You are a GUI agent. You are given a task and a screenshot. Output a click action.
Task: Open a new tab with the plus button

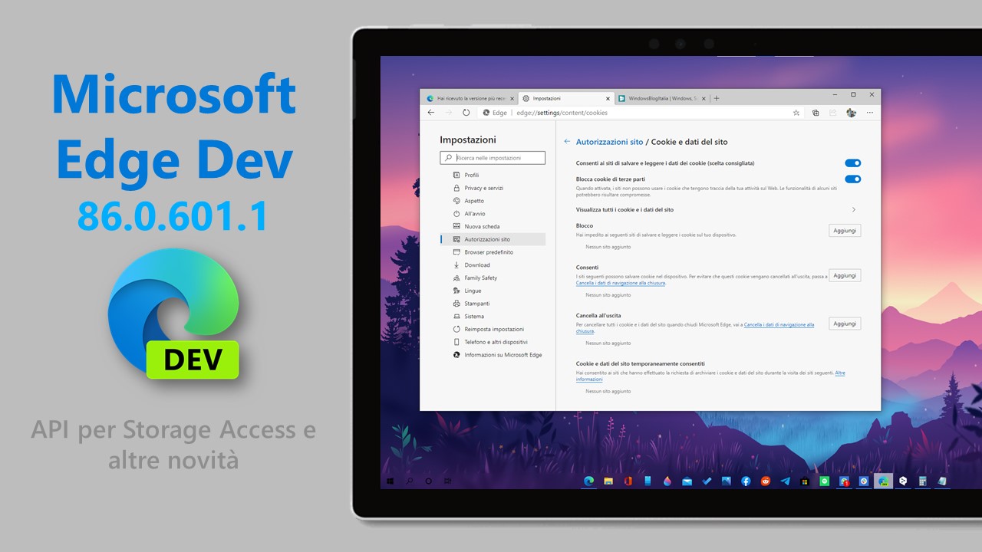coord(716,98)
